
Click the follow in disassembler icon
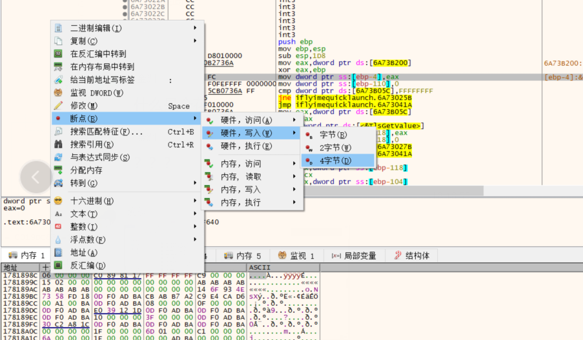(58, 54)
